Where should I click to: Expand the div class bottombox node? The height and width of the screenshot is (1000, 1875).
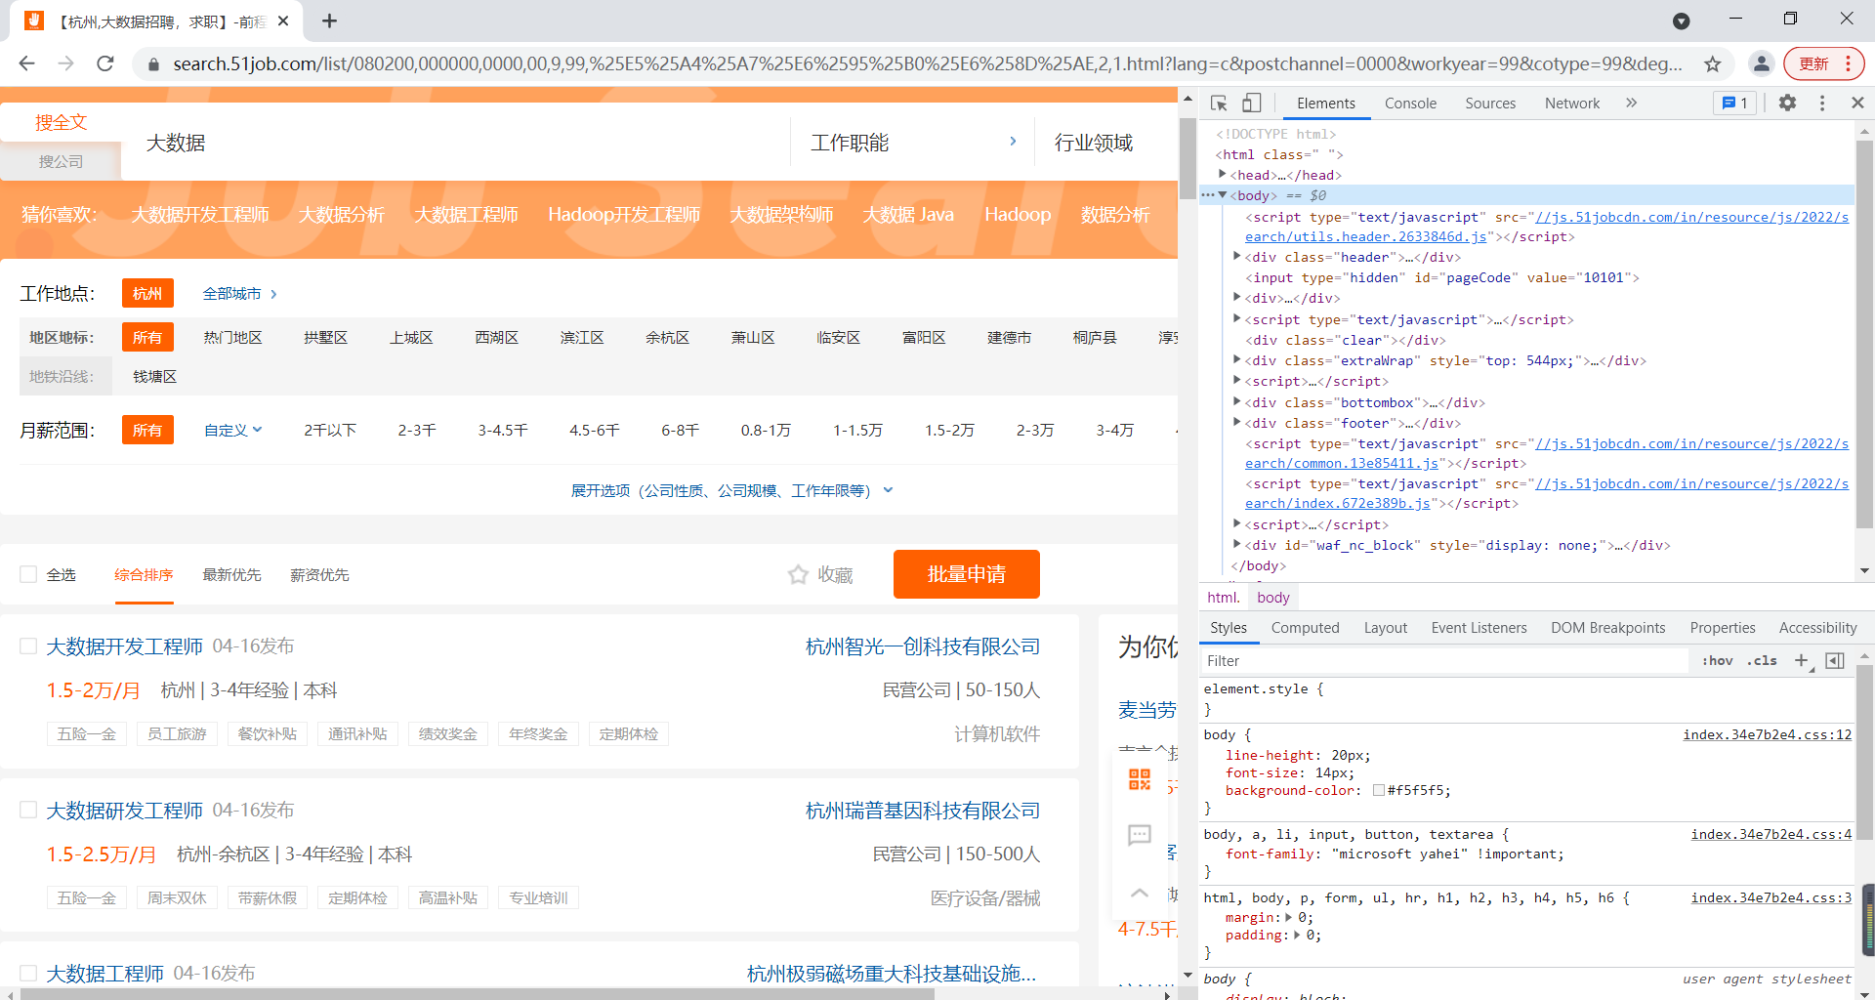(x=1237, y=401)
